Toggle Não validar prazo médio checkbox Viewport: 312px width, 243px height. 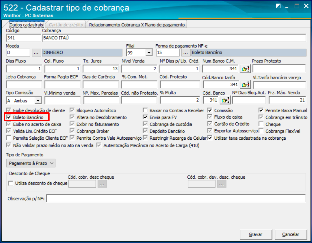pyautogui.click(x=9, y=145)
